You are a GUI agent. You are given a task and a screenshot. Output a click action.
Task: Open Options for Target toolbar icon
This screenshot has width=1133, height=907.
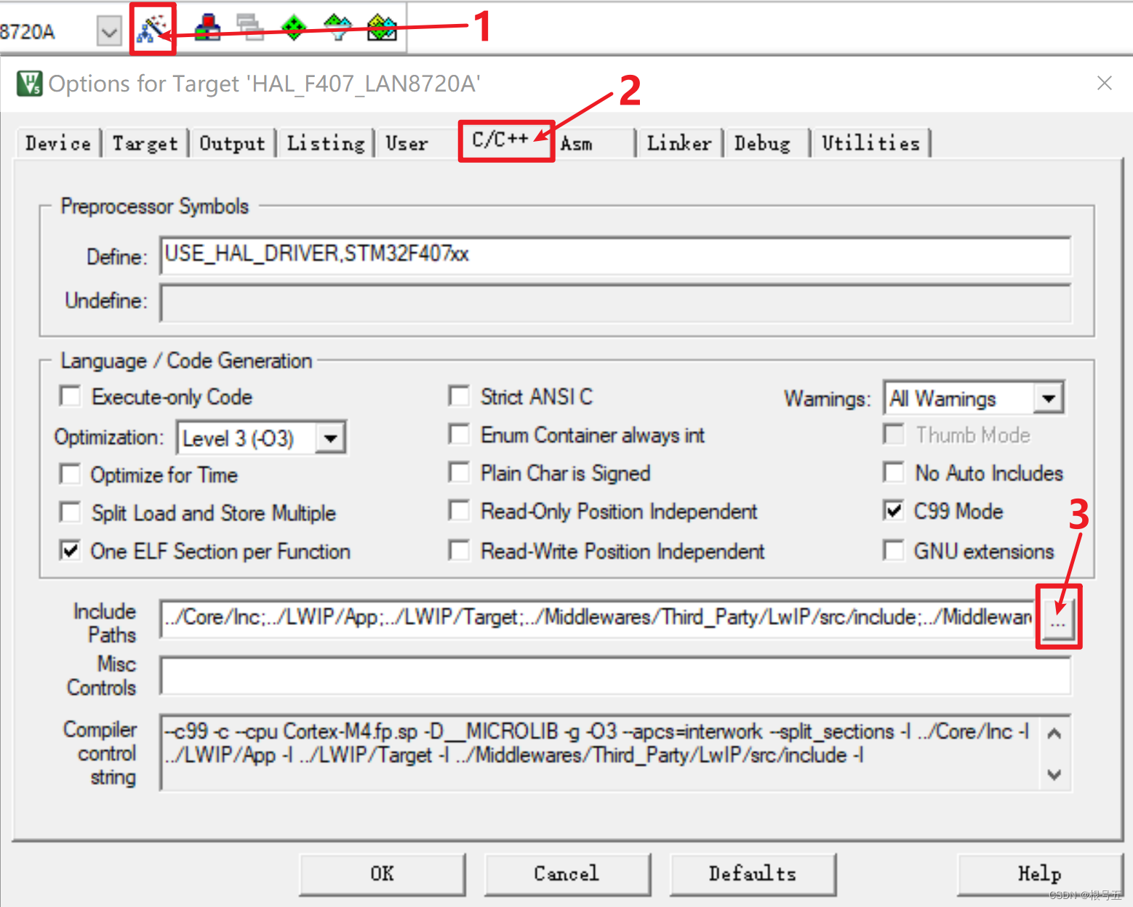[x=153, y=29]
